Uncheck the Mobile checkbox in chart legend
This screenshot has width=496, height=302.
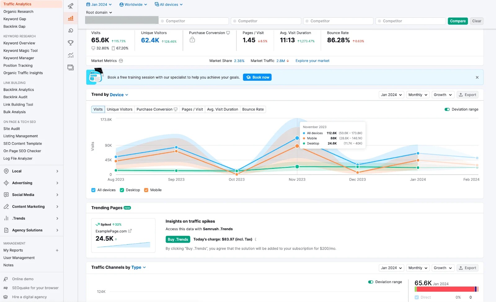tap(146, 190)
